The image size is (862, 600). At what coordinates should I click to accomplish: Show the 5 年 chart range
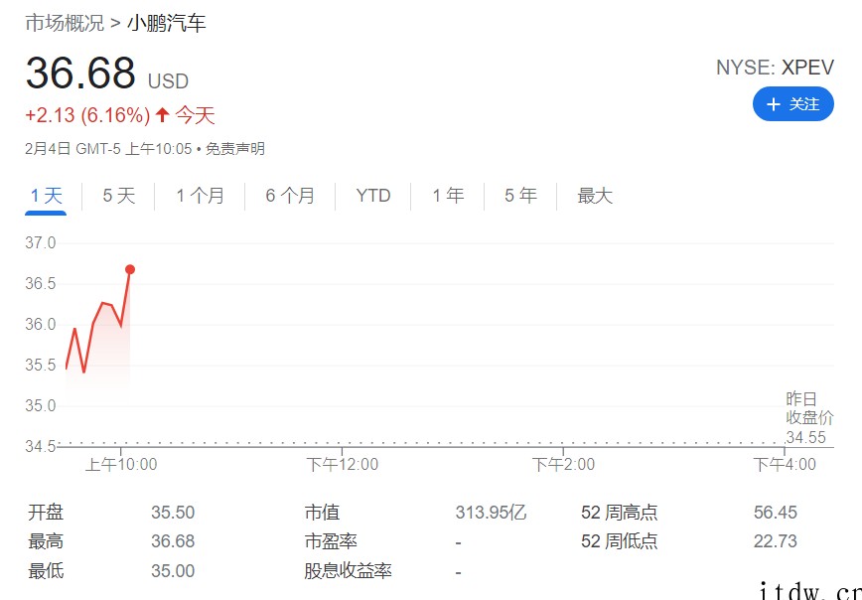520,196
